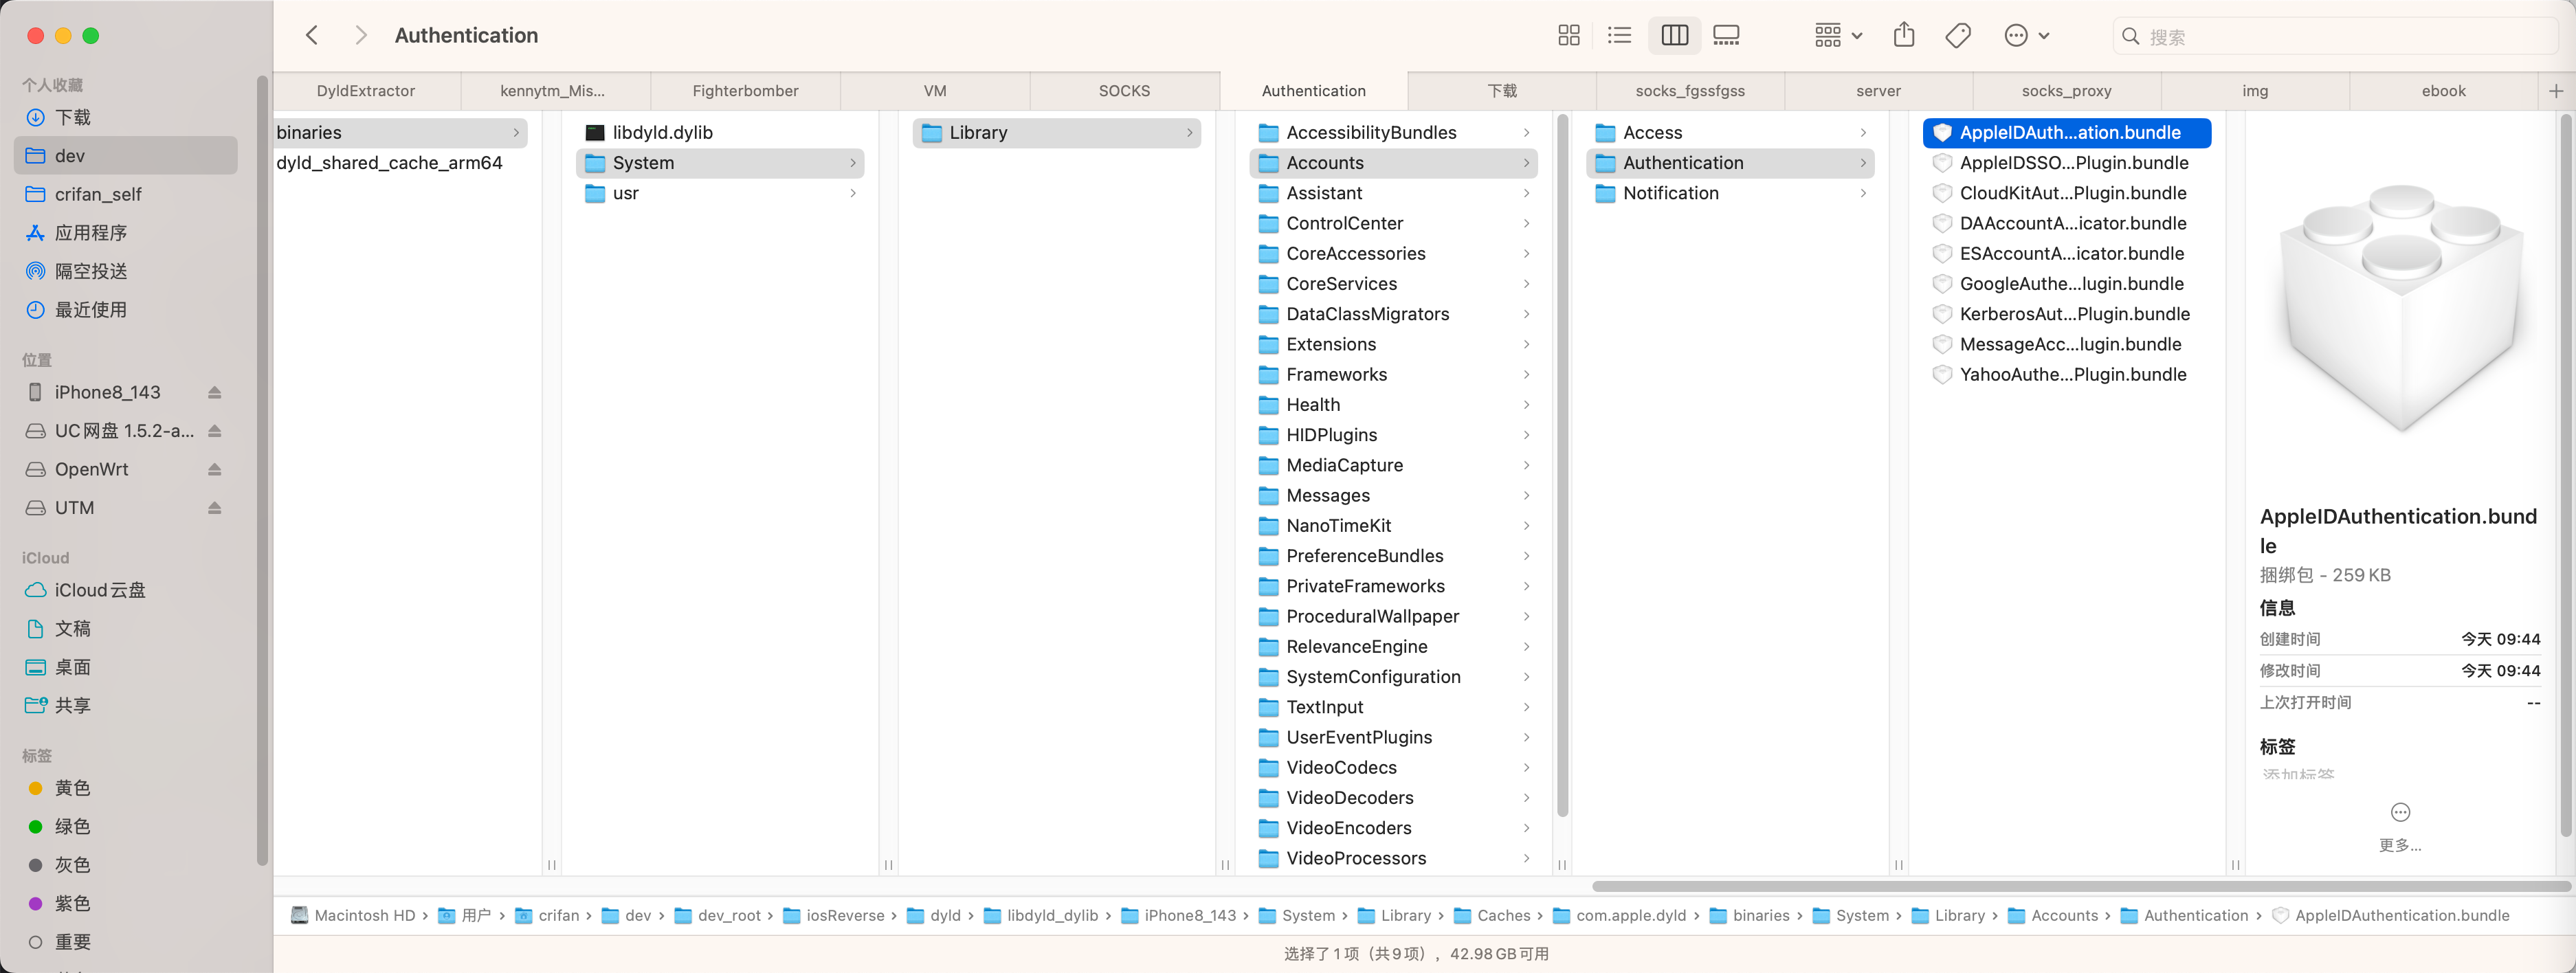Open 下载 in the sidebar favorites
Image resolution: width=2576 pixels, height=973 pixels.
click(126, 117)
